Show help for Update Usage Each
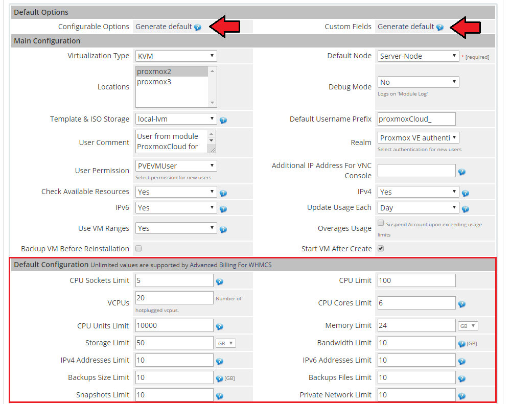The width and height of the screenshot is (510, 404). click(466, 209)
